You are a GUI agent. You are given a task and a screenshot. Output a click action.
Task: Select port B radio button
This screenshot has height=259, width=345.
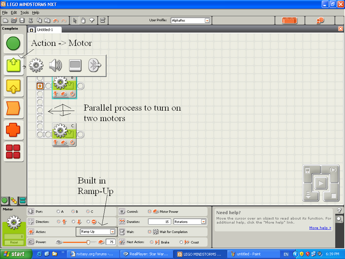point(73,211)
